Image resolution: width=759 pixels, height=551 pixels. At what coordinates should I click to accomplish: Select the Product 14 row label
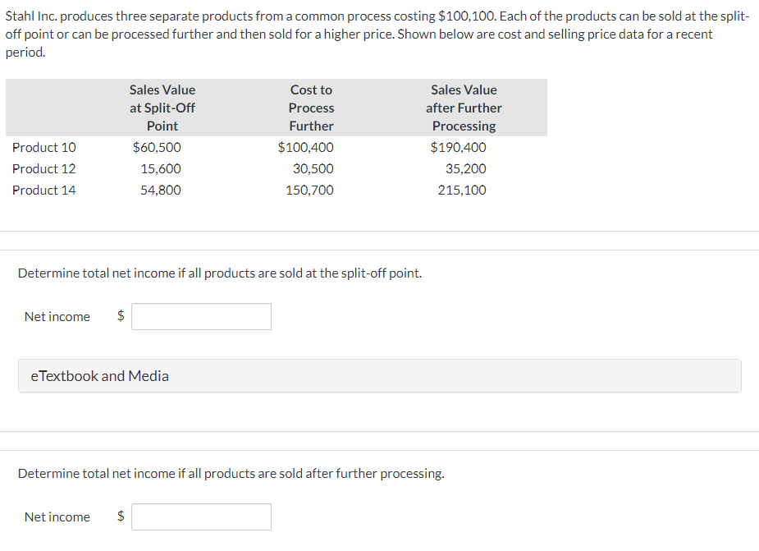pyautogui.click(x=43, y=190)
